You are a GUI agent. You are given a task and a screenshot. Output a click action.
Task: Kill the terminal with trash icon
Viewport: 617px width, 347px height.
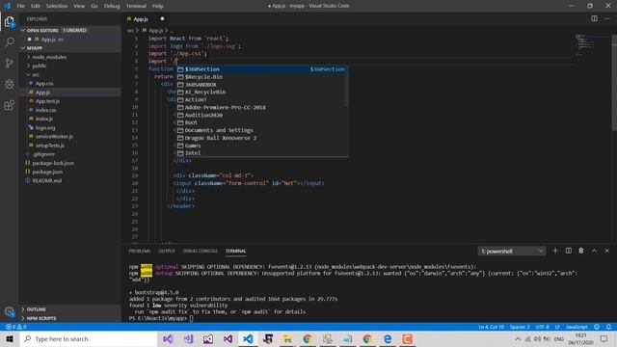pyautogui.click(x=581, y=251)
